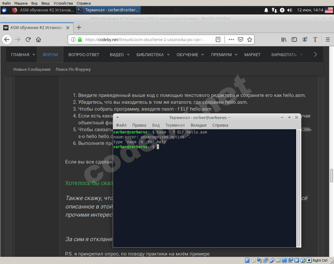This screenshot has height=264, width=334.
Task: Open Поиск По Форуму link
Action: click(x=73, y=69)
